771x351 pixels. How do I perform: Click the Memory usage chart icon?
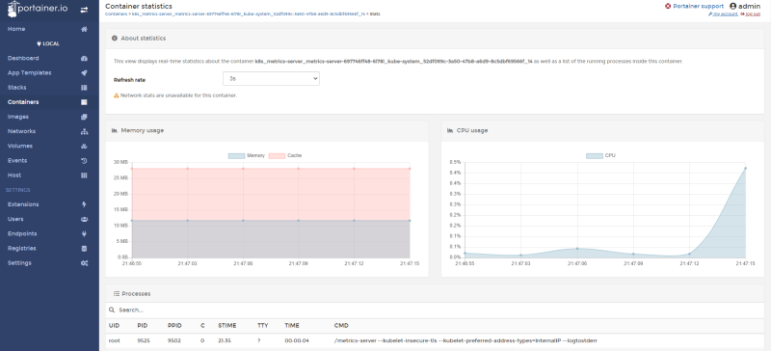tap(115, 130)
